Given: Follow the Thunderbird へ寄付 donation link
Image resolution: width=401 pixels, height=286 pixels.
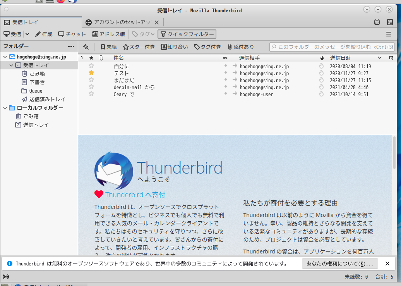Looking at the screenshot, I should 135,195.
